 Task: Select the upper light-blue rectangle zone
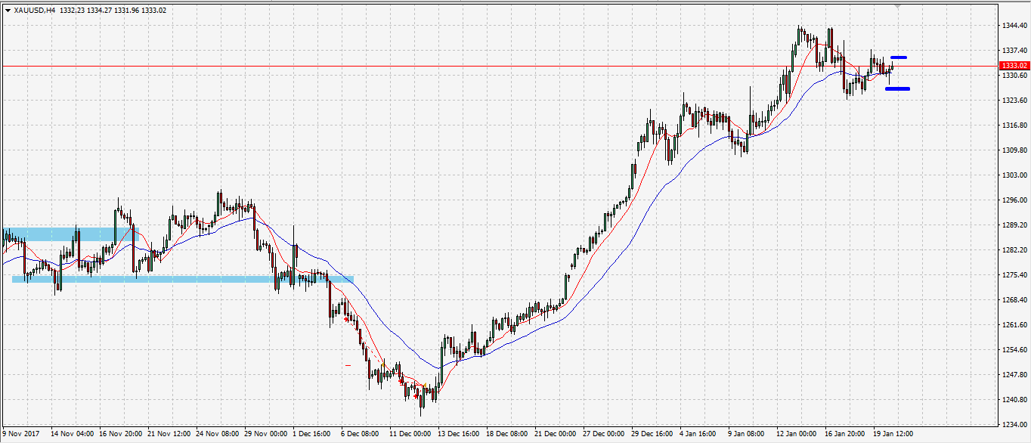[x=71, y=234]
